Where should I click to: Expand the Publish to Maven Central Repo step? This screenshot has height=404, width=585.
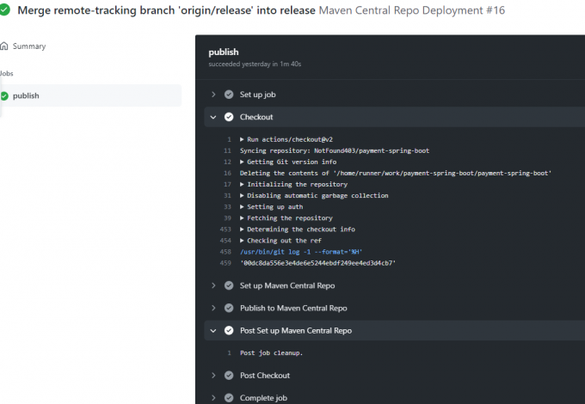pyautogui.click(x=213, y=309)
